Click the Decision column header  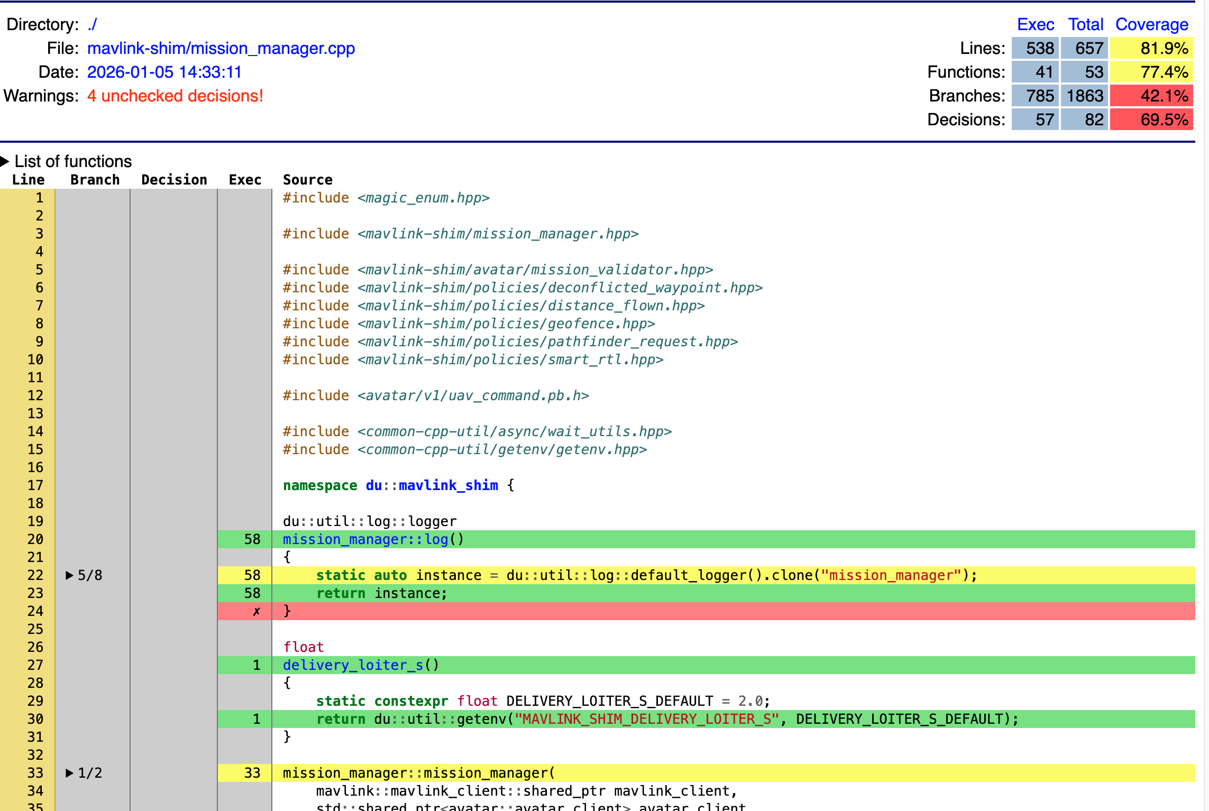click(x=174, y=180)
